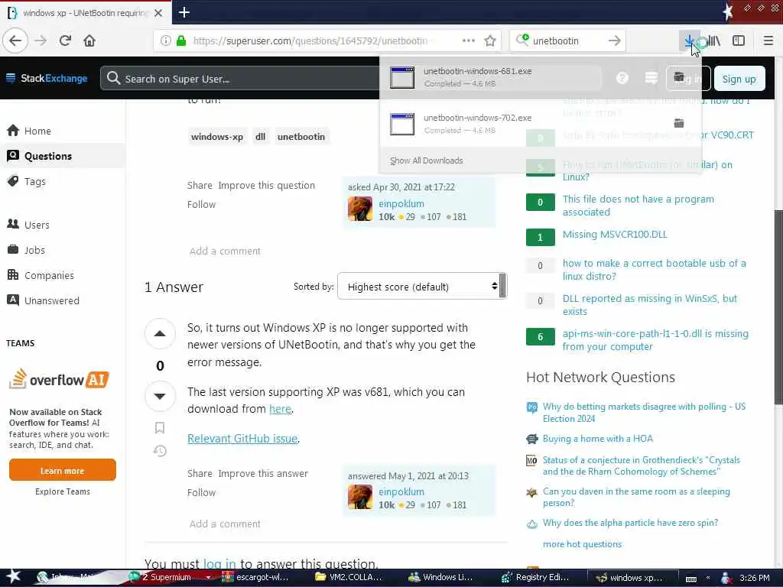The image size is (783, 587).
Task: Open containing folder for unetbootin-windows-702.exe
Action: coord(679,123)
